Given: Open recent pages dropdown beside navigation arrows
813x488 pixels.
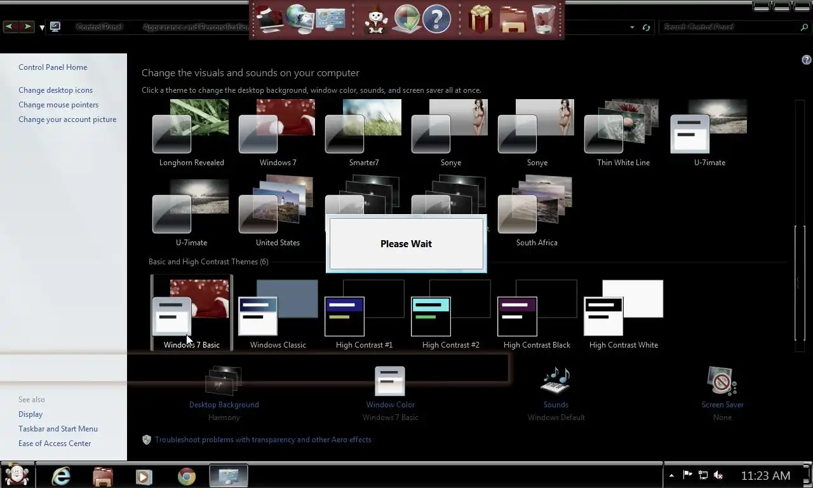Looking at the screenshot, I should coord(42,27).
